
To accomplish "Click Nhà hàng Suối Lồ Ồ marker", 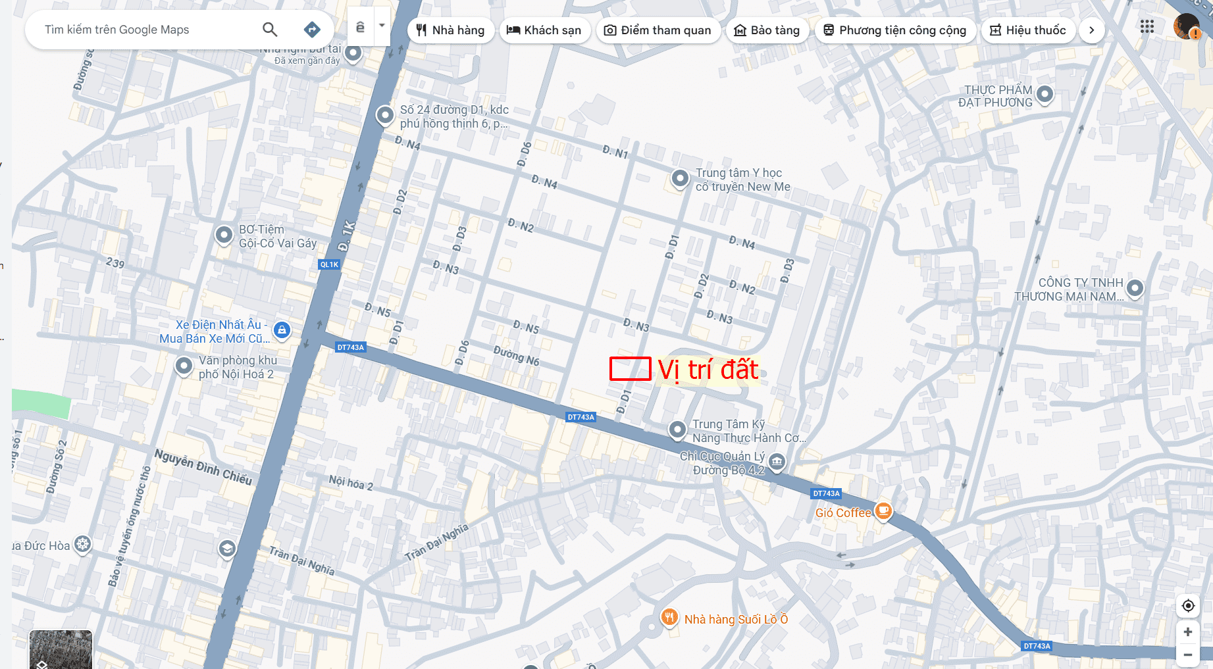I will [669, 618].
